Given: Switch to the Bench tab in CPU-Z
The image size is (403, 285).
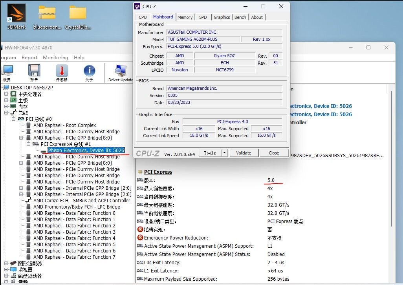Looking at the screenshot, I should click(240, 17).
